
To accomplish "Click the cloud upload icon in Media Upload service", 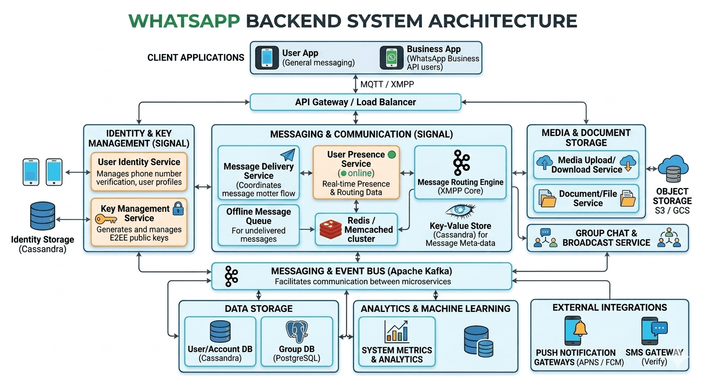I will point(545,162).
